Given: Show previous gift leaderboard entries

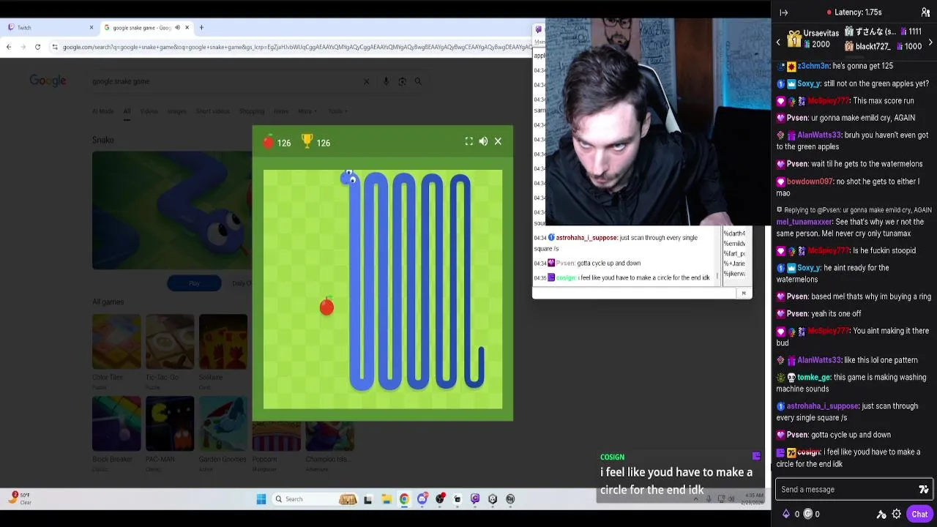Looking at the screenshot, I should coord(778,42).
